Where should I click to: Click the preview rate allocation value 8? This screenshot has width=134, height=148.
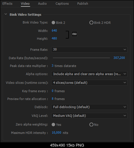[53, 99]
